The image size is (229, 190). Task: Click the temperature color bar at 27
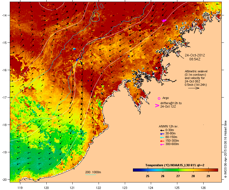coord(178,170)
